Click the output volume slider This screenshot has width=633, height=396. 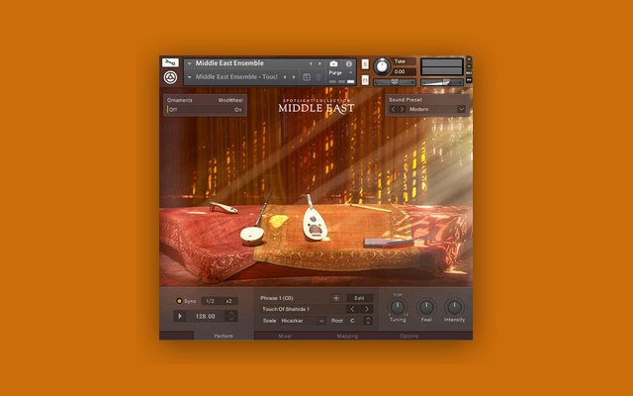[442, 82]
